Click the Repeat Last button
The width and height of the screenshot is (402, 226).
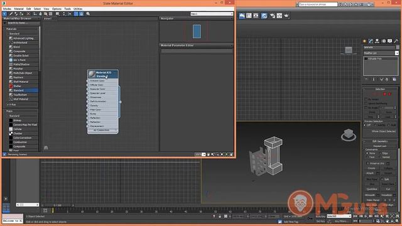tap(380, 146)
